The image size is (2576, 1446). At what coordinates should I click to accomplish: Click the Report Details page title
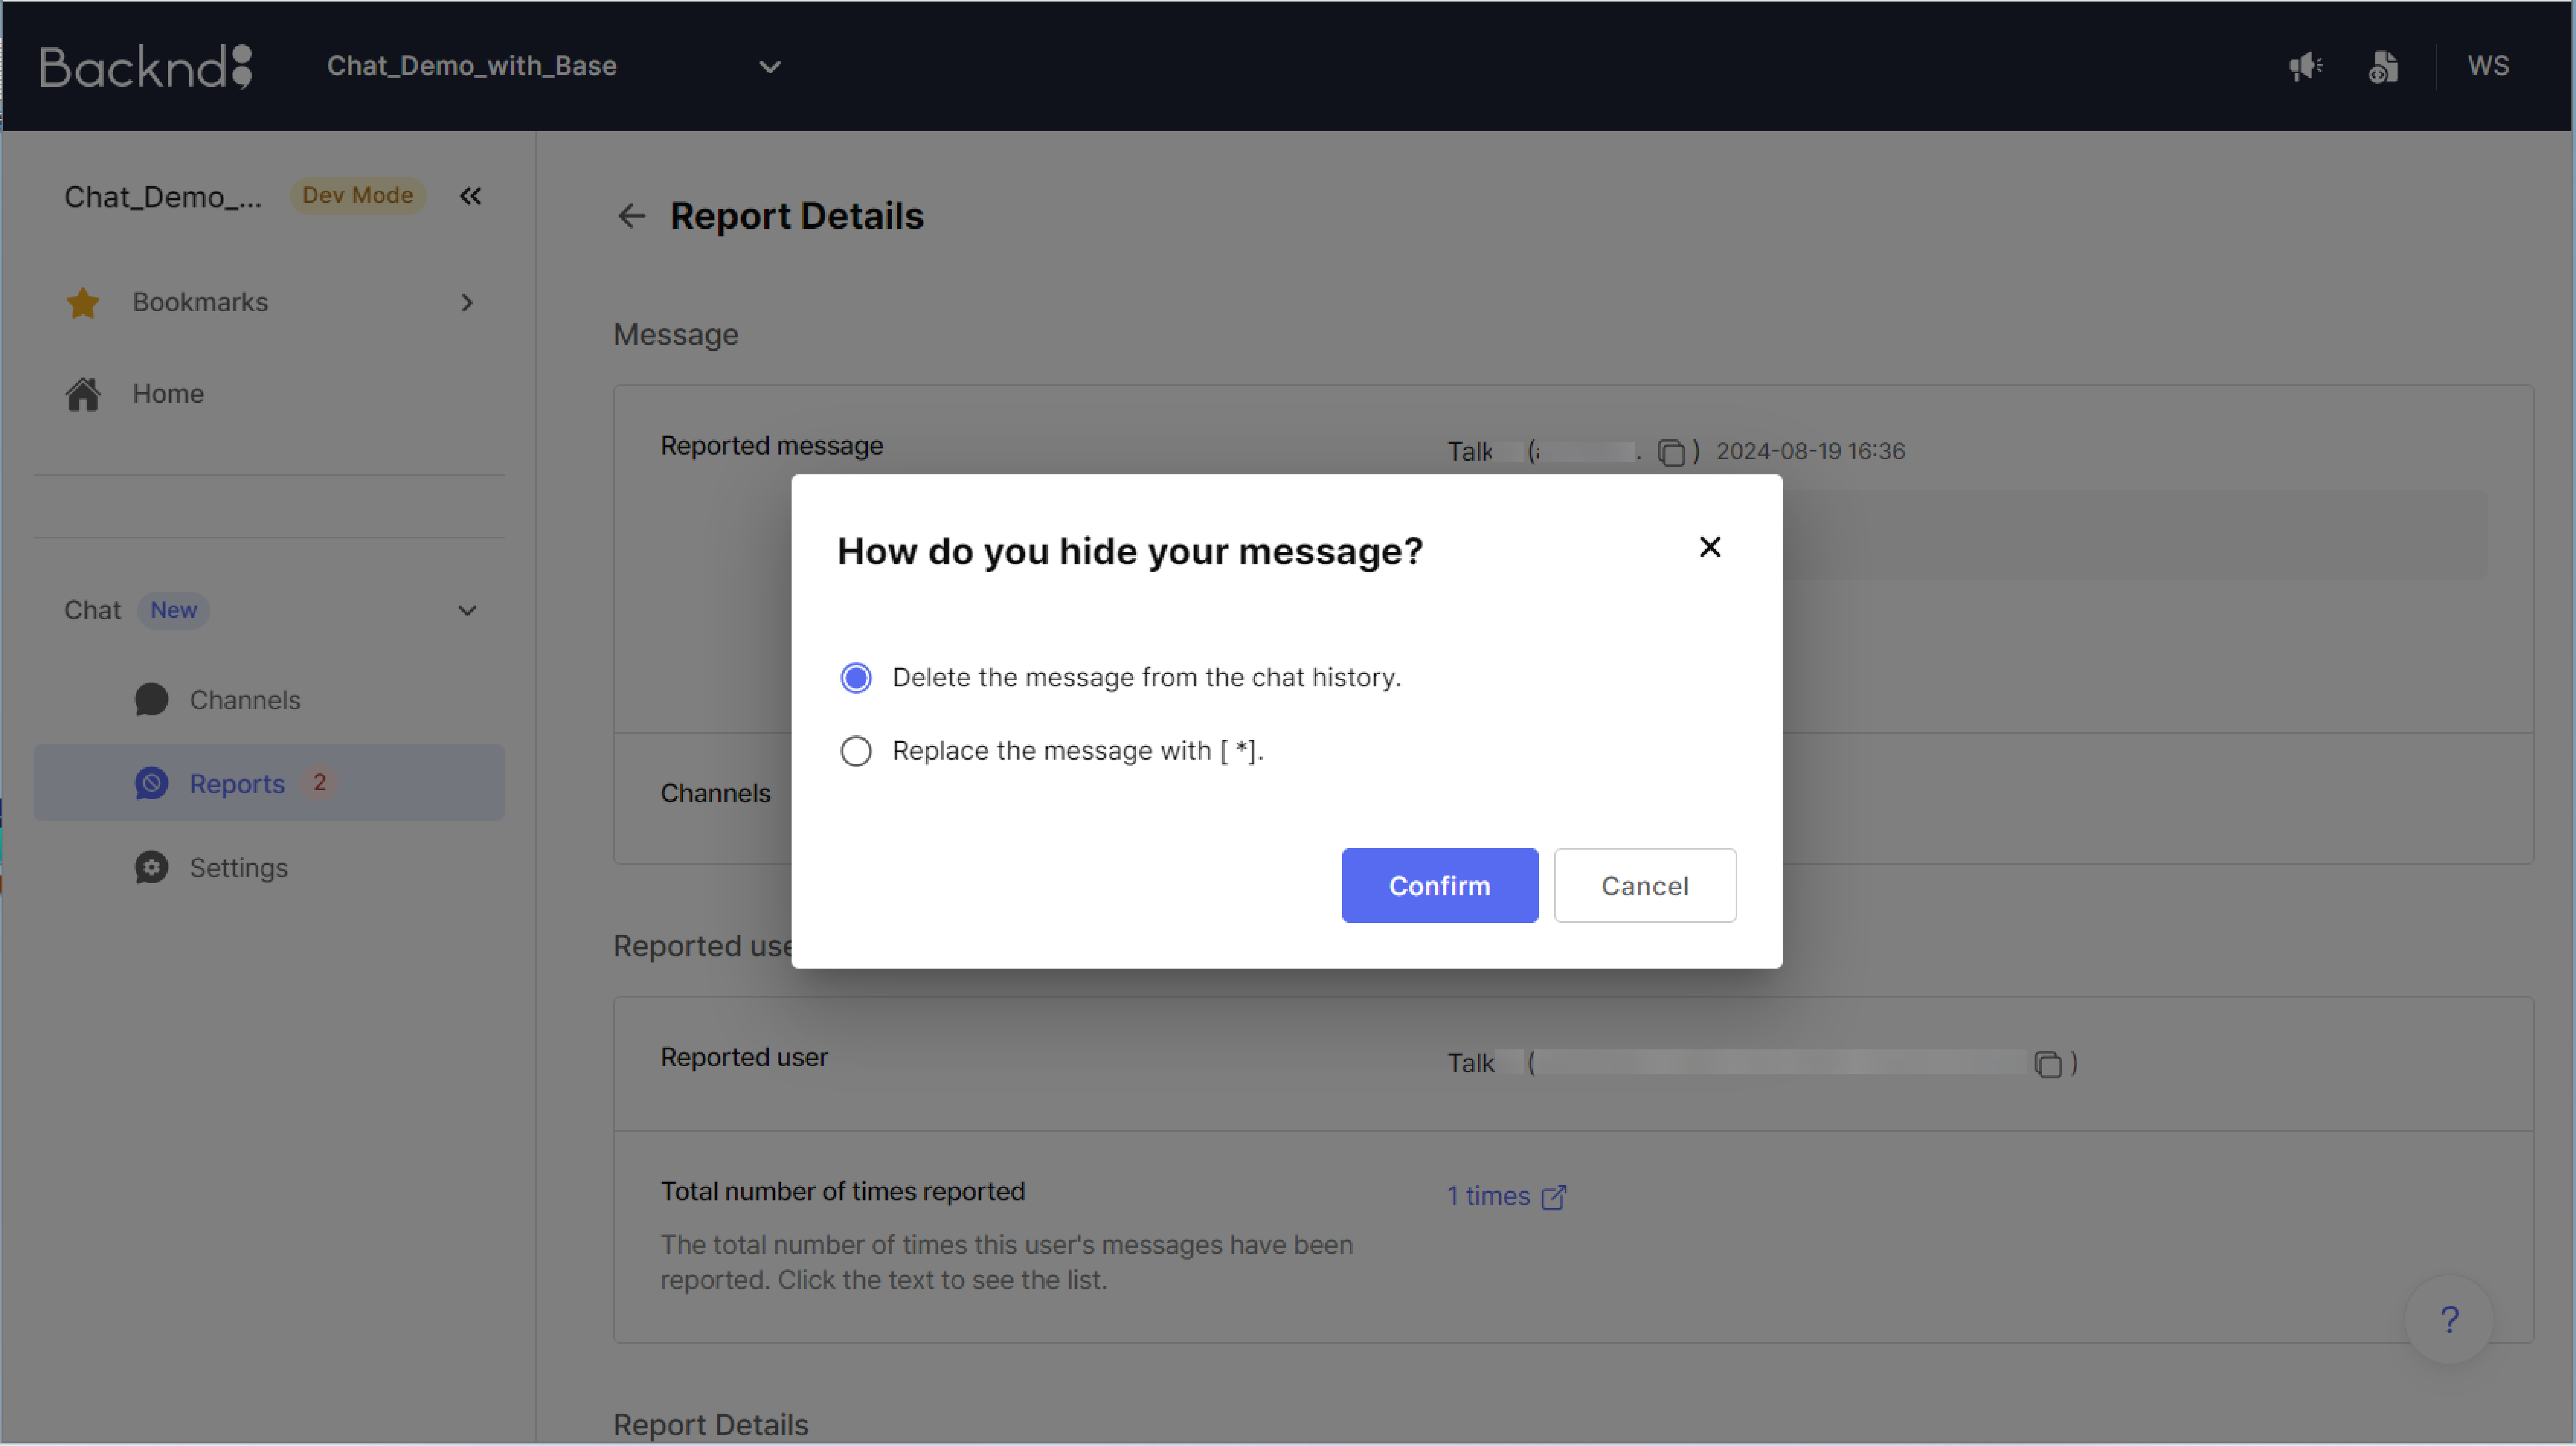pos(796,216)
